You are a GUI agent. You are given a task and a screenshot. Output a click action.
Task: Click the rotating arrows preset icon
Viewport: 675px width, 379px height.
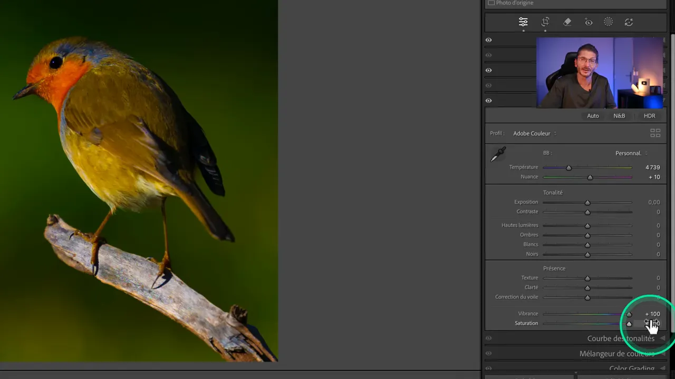629,22
